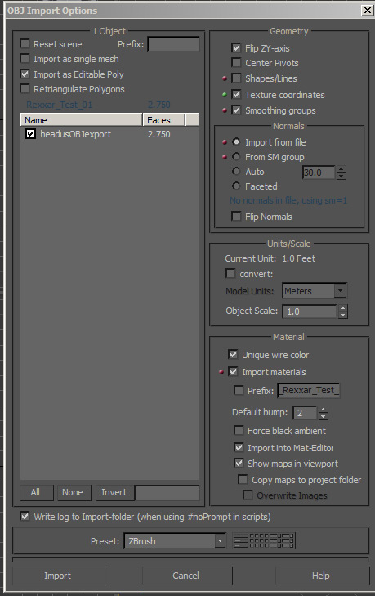
Task: Increase Default bump spinner
Action: point(323,410)
